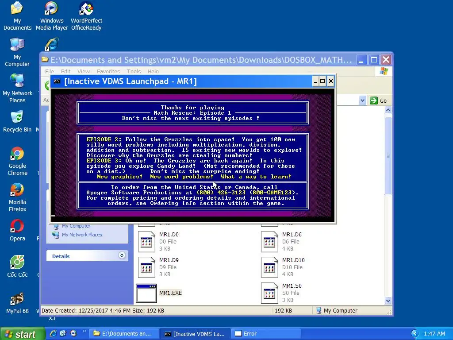Open the Help menu in Explorer

[153, 71]
